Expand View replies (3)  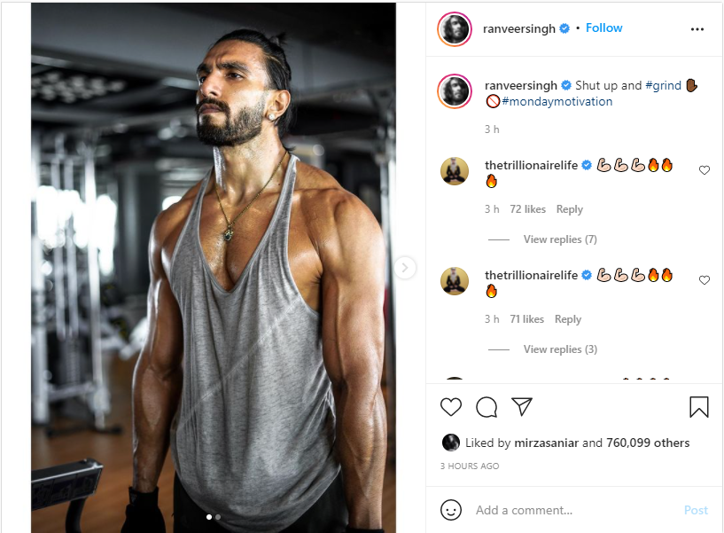click(560, 349)
